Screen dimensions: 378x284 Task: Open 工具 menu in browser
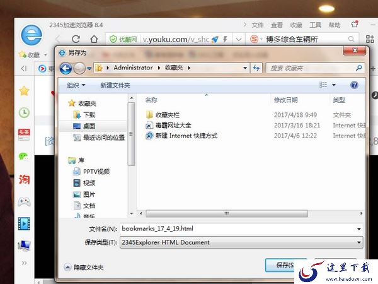[x=315, y=25]
